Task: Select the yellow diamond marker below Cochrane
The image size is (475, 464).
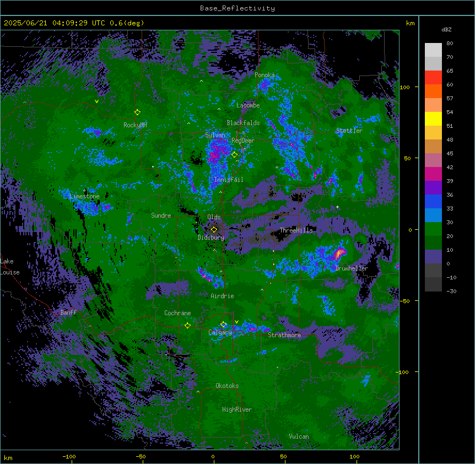Action: [187, 326]
